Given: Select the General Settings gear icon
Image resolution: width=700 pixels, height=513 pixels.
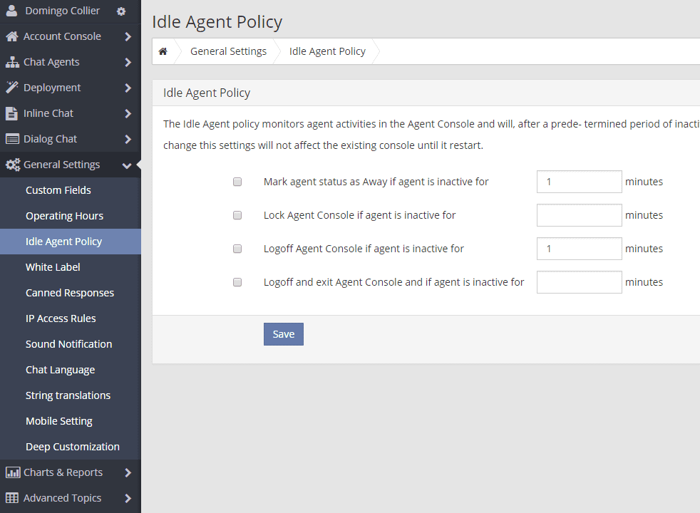Looking at the screenshot, I should coord(10,164).
